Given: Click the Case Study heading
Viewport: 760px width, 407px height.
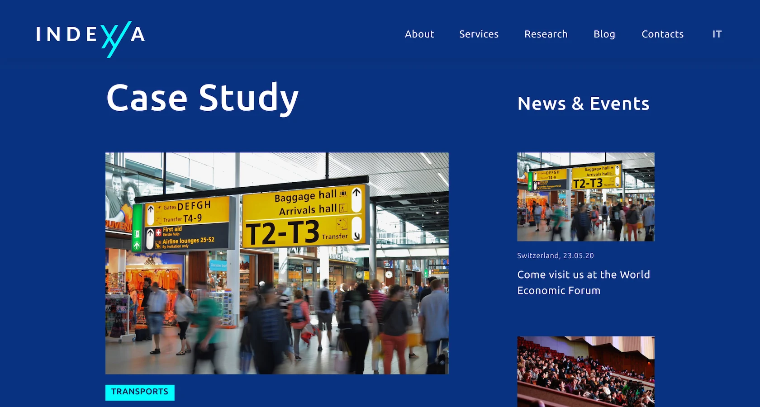Looking at the screenshot, I should pos(202,99).
